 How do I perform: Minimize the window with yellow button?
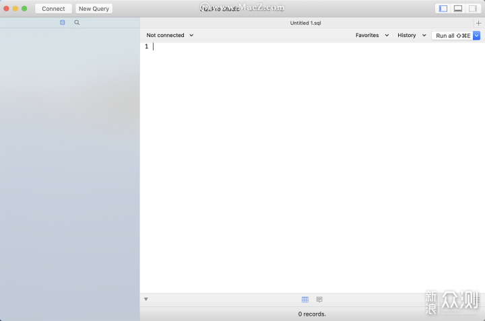pos(15,9)
